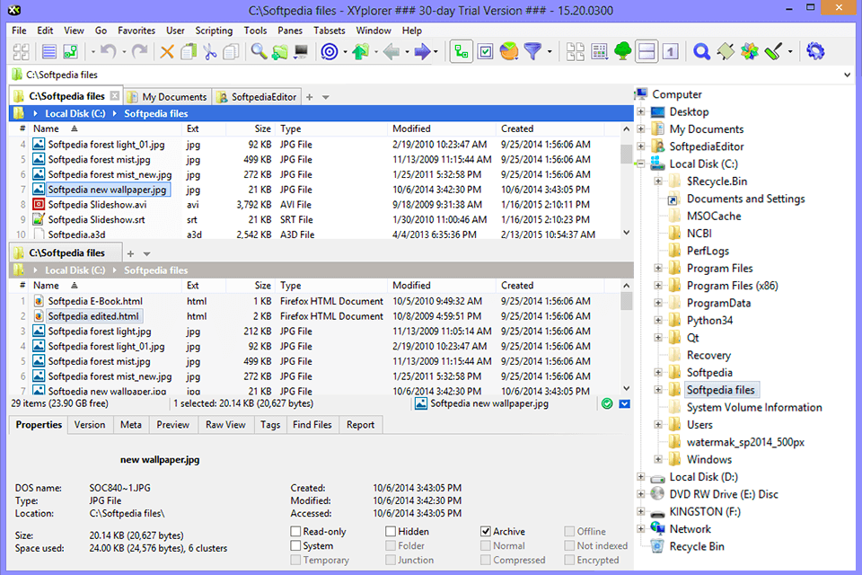Open the Scripting menu
Screen dimensions: 862x575
click(214, 30)
